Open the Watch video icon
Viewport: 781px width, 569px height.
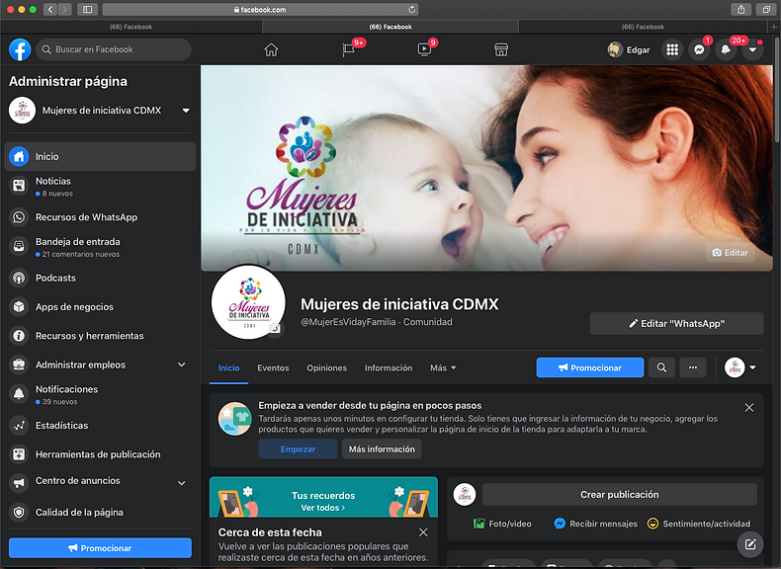point(424,49)
